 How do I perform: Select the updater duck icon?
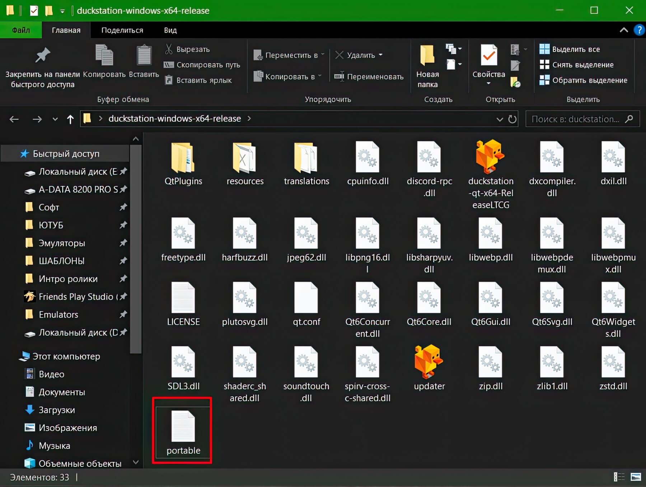click(429, 368)
